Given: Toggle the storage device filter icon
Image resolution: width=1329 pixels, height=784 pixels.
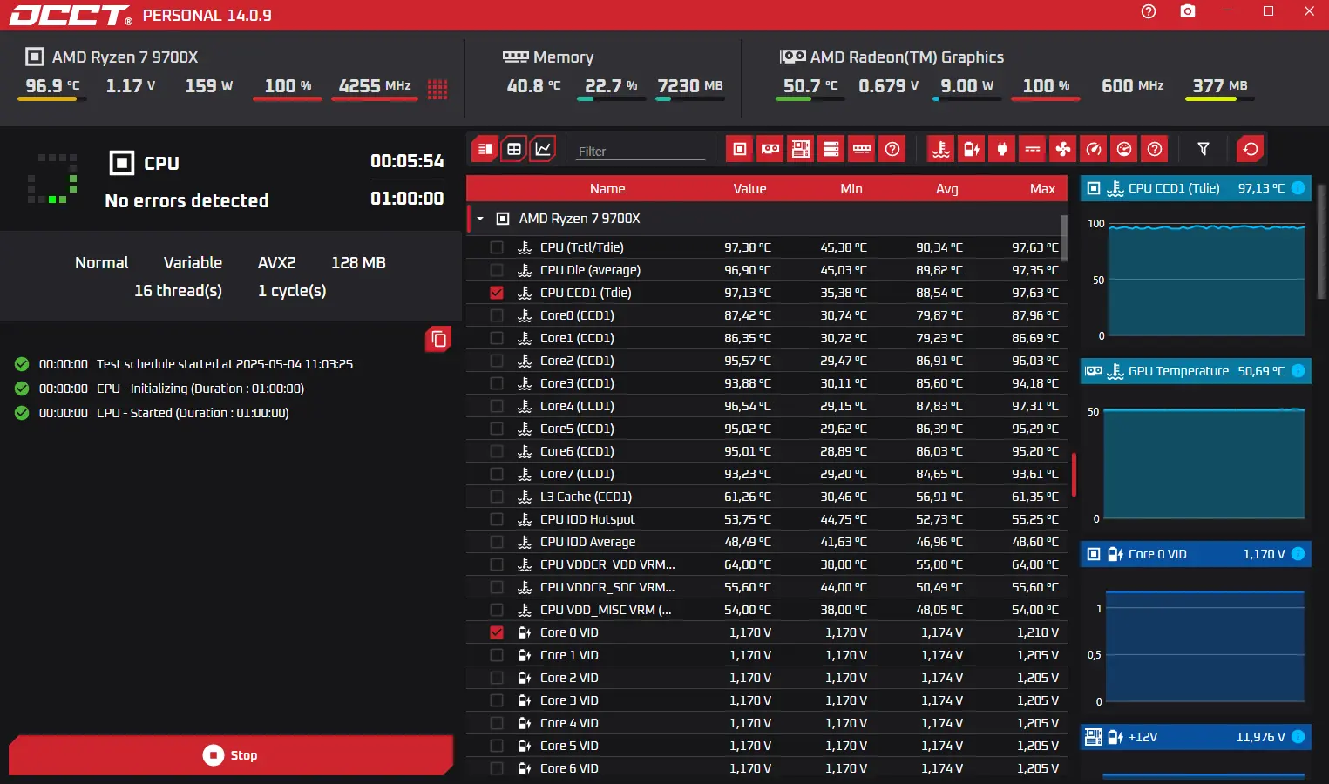Looking at the screenshot, I should [x=831, y=149].
